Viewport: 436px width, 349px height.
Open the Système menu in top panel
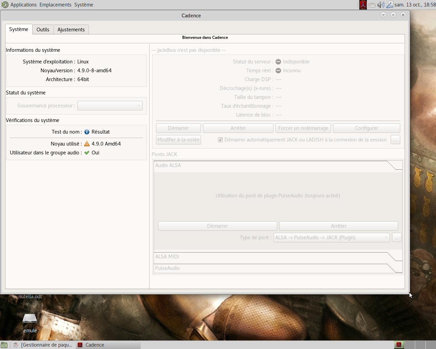84,5
